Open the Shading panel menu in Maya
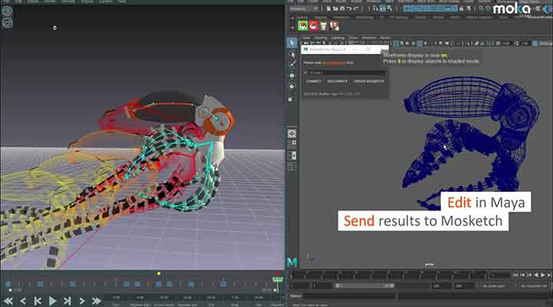 [320, 38]
